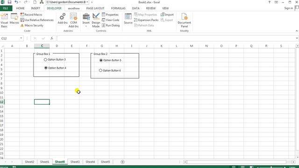Undo the last action
Viewport: 299px width, 168px height.
click(16, 2)
